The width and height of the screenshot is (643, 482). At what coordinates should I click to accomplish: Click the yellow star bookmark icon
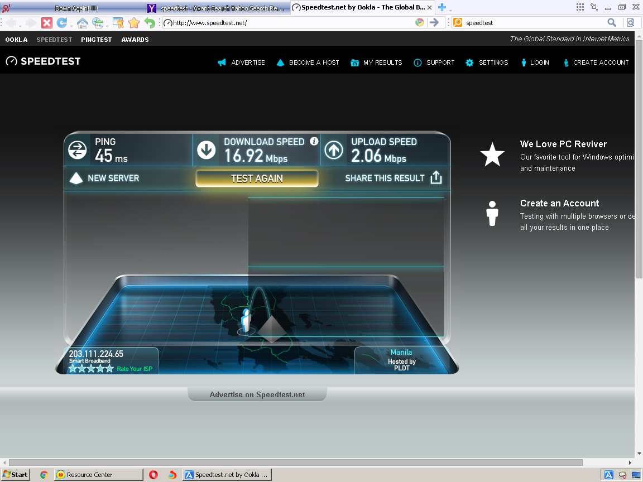[134, 23]
